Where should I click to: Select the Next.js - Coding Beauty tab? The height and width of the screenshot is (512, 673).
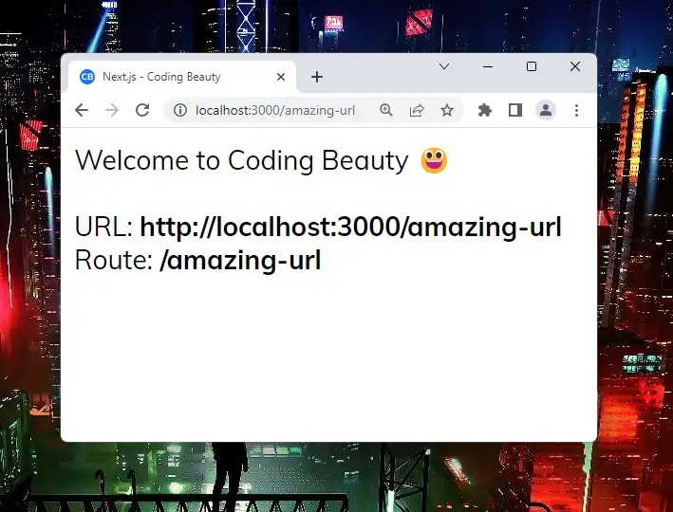pyautogui.click(x=182, y=77)
